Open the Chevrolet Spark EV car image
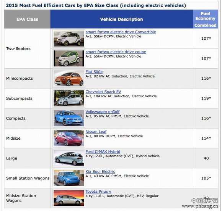222x211 pixels. click(x=69, y=98)
